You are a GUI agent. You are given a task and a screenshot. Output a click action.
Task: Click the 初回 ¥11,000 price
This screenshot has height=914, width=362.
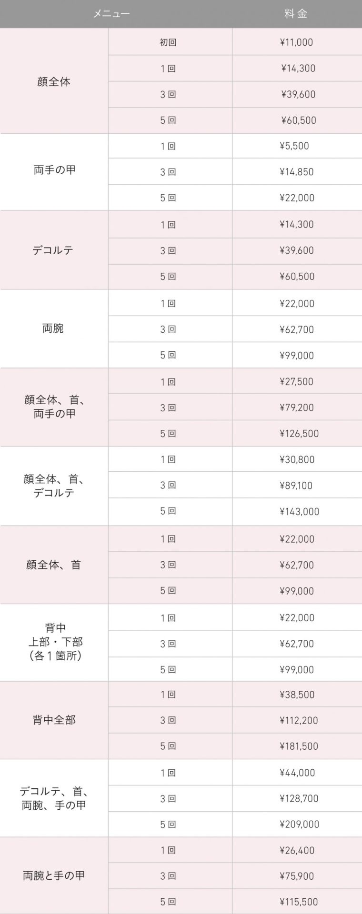(x=296, y=42)
